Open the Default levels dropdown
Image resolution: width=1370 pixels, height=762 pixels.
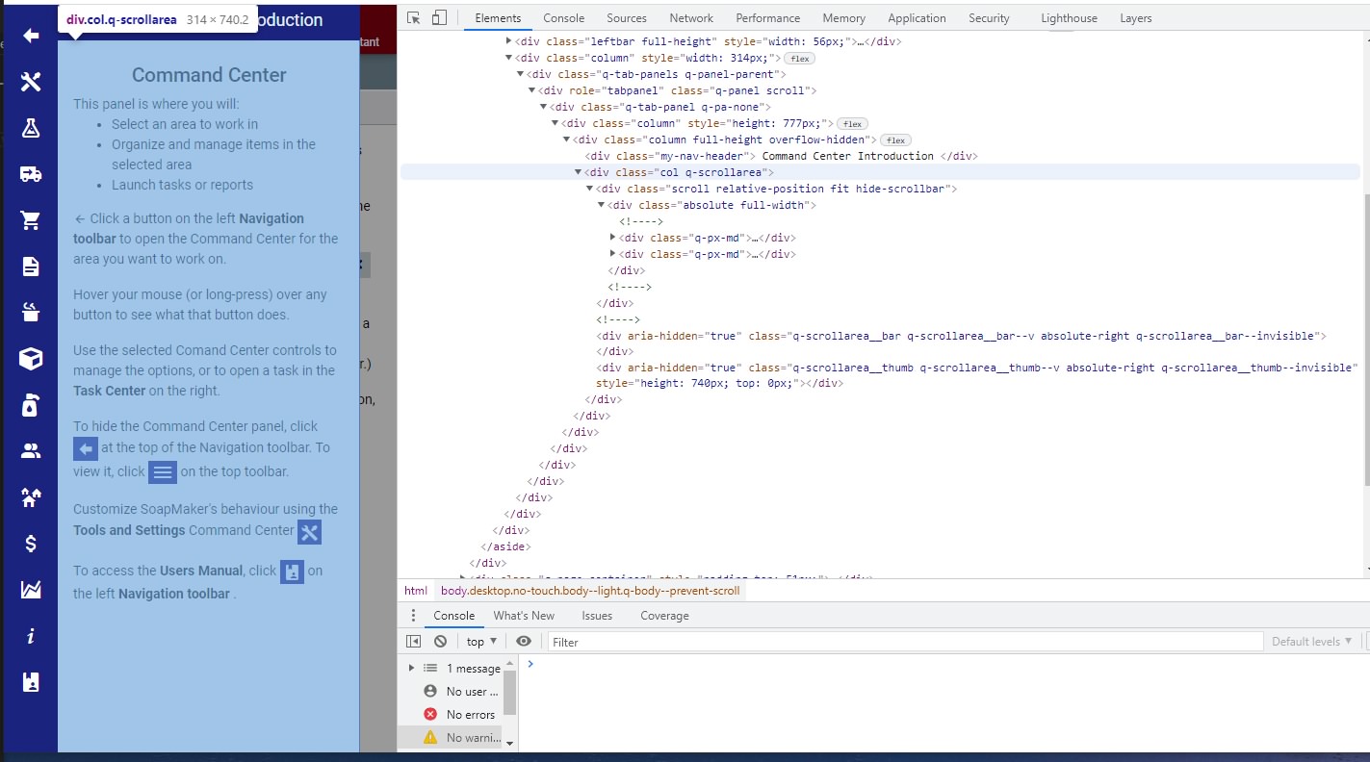(1311, 640)
